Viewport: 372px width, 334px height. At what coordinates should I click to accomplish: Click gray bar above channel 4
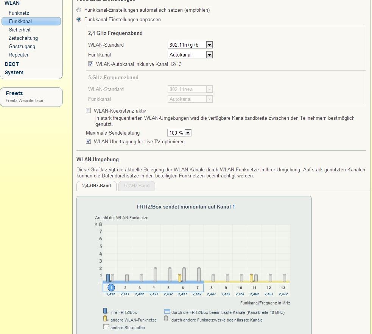point(156,274)
